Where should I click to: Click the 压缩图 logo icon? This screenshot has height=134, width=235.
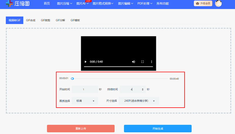click(x=9, y=4)
